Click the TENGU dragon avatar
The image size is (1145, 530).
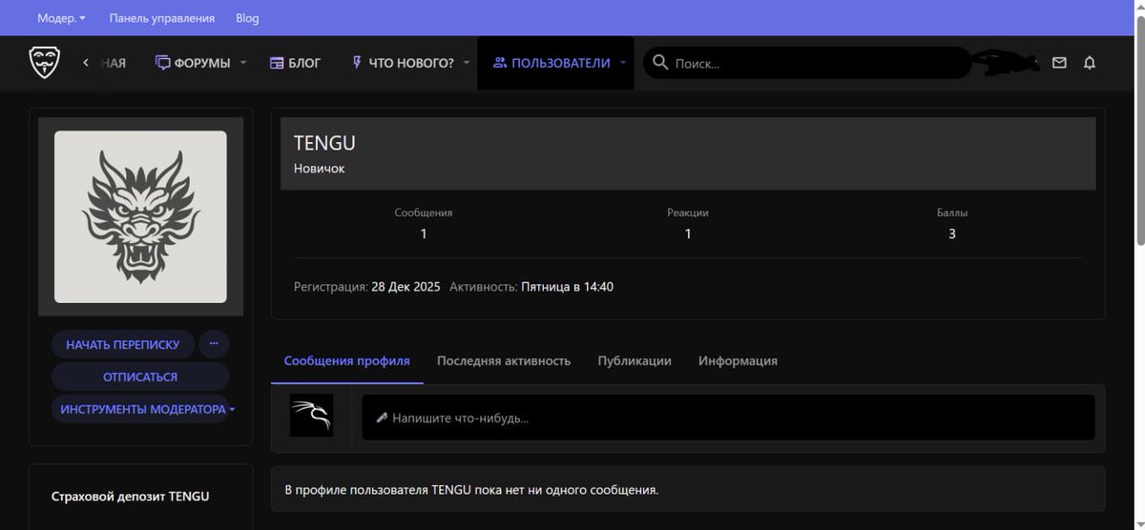point(140,216)
